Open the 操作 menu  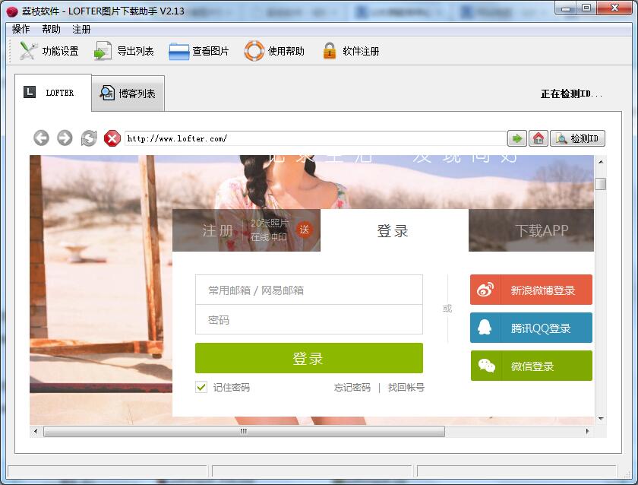pyautogui.click(x=21, y=29)
